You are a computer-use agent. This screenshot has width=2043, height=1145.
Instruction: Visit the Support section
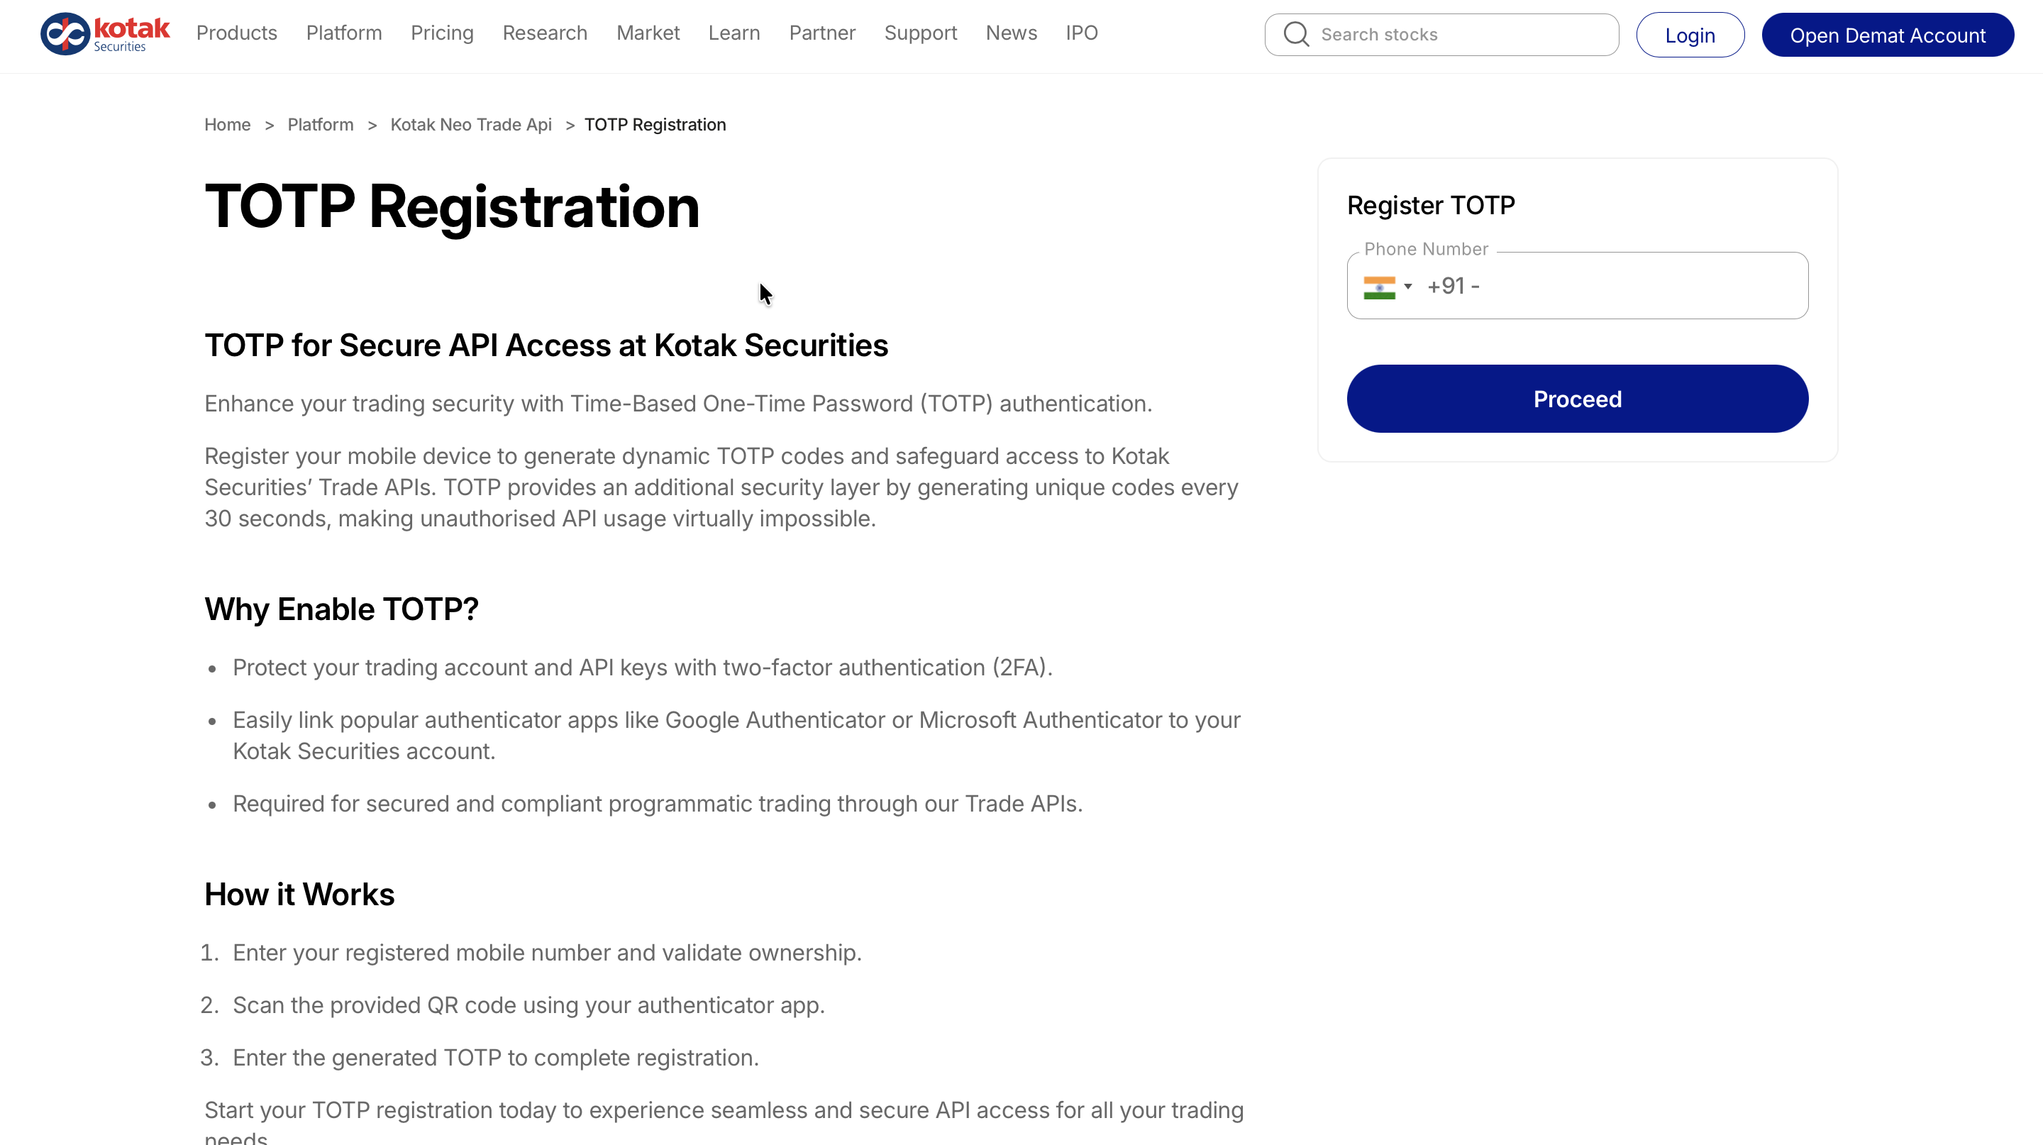coord(920,33)
